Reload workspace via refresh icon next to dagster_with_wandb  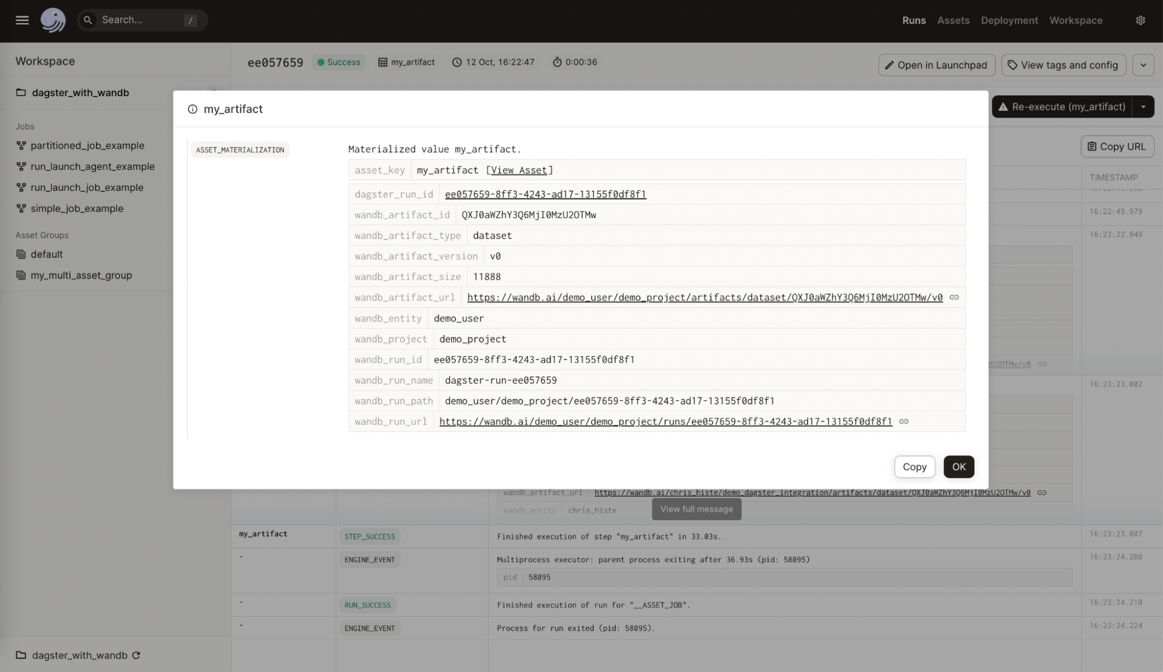136,655
